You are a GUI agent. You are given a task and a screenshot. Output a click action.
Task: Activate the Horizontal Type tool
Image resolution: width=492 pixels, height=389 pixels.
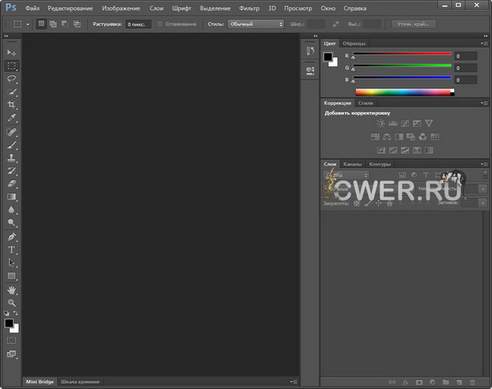11,249
